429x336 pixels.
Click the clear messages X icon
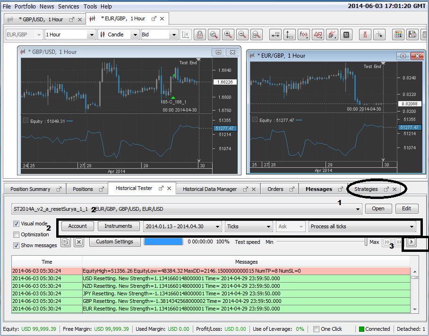pyautogui.click(x=79, y=242)
